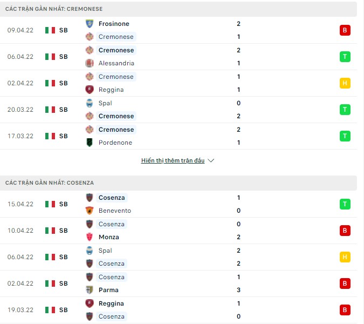Viewport: 364px width, 324px height.
Task: Click the Pordenone club crest
Action: click(x=90, y=143)
